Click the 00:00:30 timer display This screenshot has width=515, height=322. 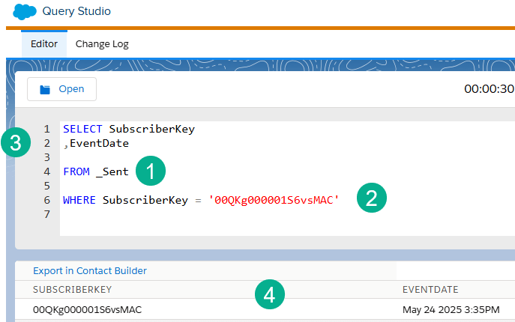(489, 88)
